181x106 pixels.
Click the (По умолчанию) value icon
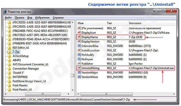[79, 28]
